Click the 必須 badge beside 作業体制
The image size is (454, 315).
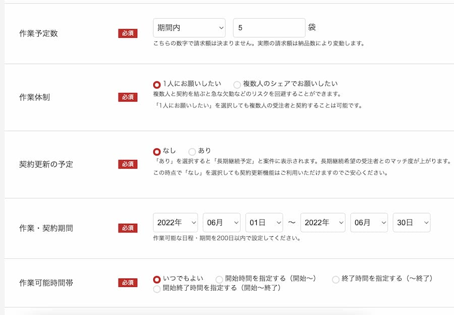pyautogui.click(x=128, y=97)
